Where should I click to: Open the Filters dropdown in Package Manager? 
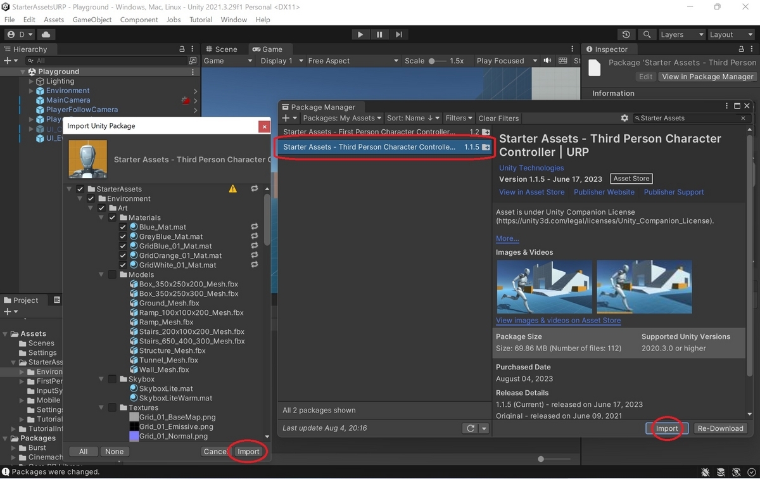(x=459, y=118)
